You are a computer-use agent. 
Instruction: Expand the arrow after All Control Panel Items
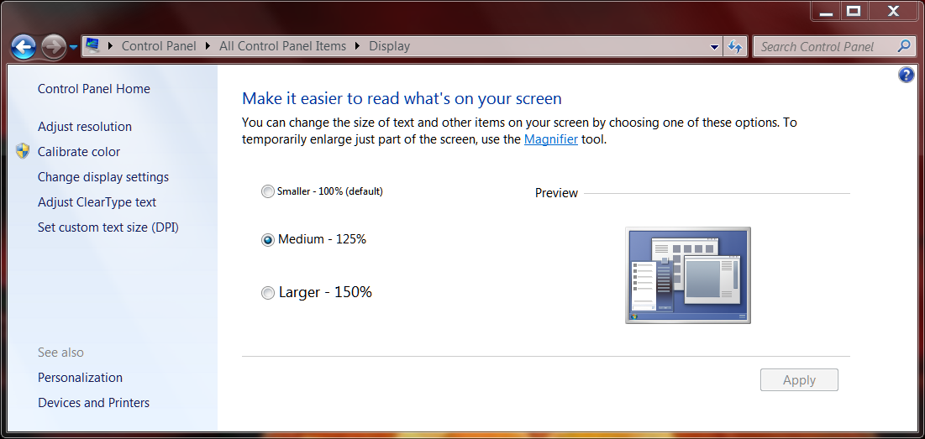click(x=358, y=46)
